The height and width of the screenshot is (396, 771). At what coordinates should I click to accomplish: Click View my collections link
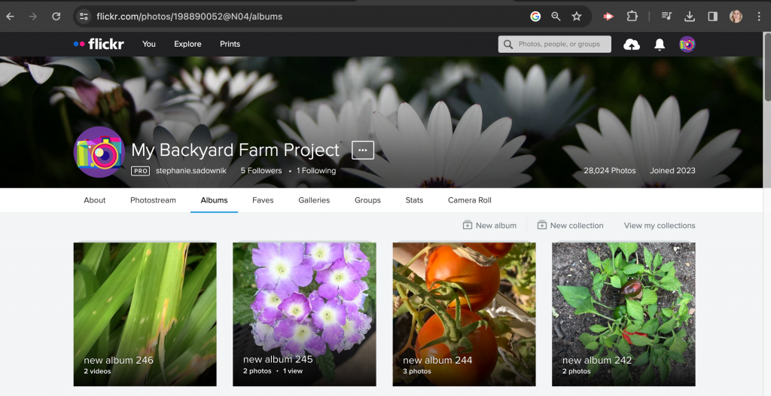660,225
